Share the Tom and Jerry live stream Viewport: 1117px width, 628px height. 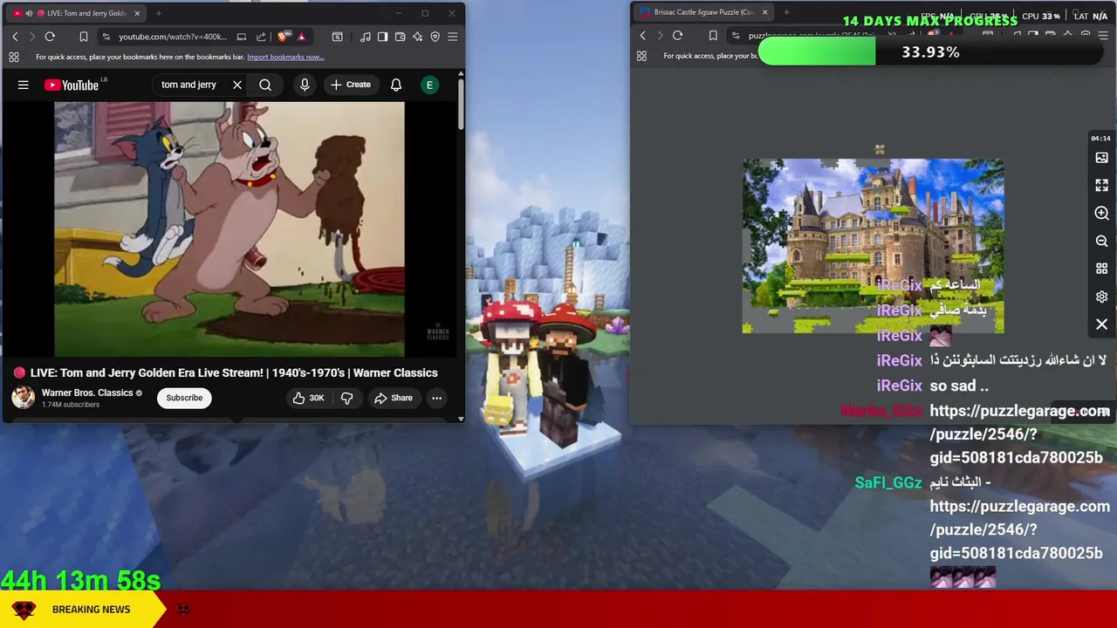[393, 398]
